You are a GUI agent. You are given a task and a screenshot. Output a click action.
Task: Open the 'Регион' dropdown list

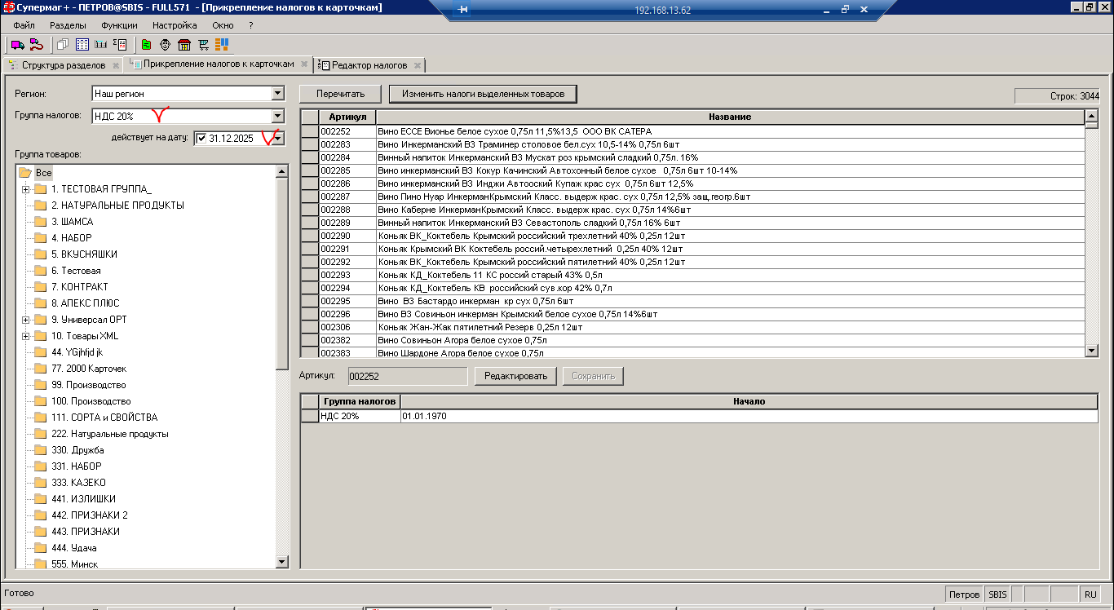[277, 94]
